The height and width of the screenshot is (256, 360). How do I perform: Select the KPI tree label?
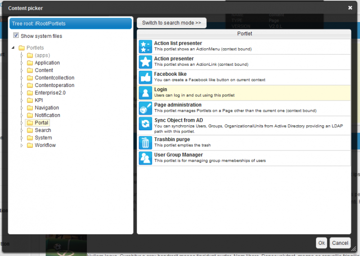pos(39,101)
